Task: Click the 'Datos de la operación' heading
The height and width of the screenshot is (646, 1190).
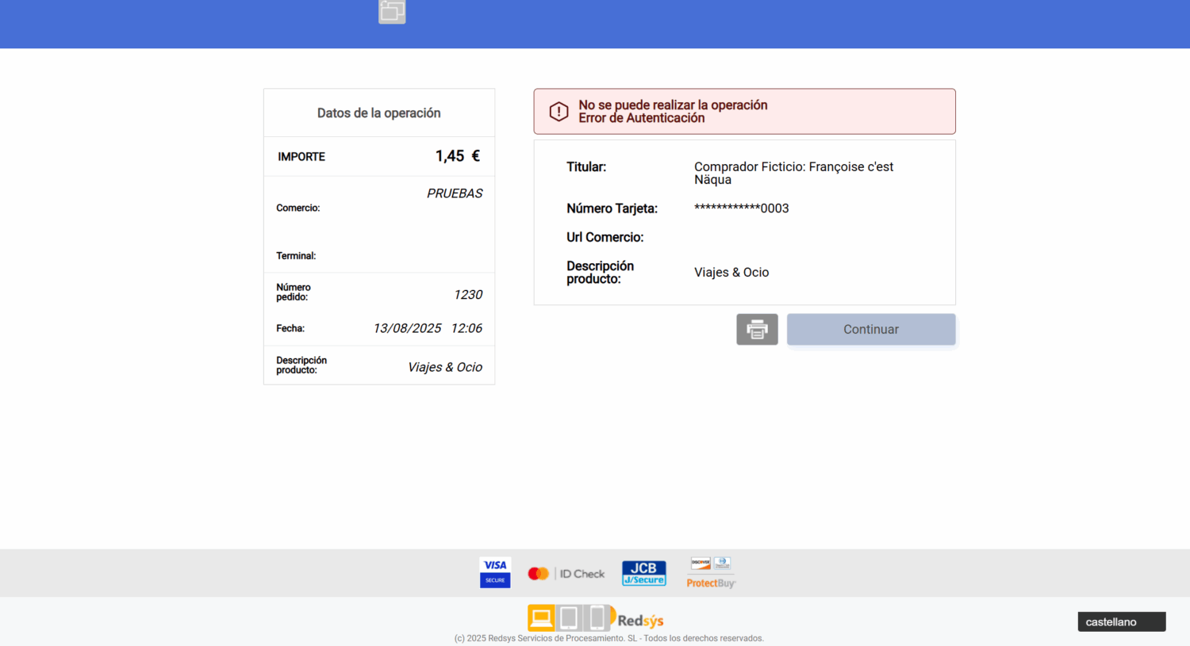Action: pyautogui.click(x=378, y=113)
